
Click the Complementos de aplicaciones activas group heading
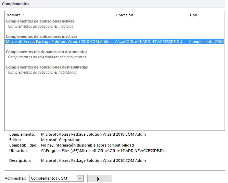(40, 21)
